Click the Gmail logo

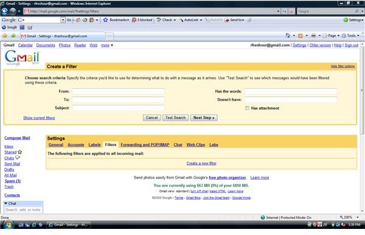22,57
